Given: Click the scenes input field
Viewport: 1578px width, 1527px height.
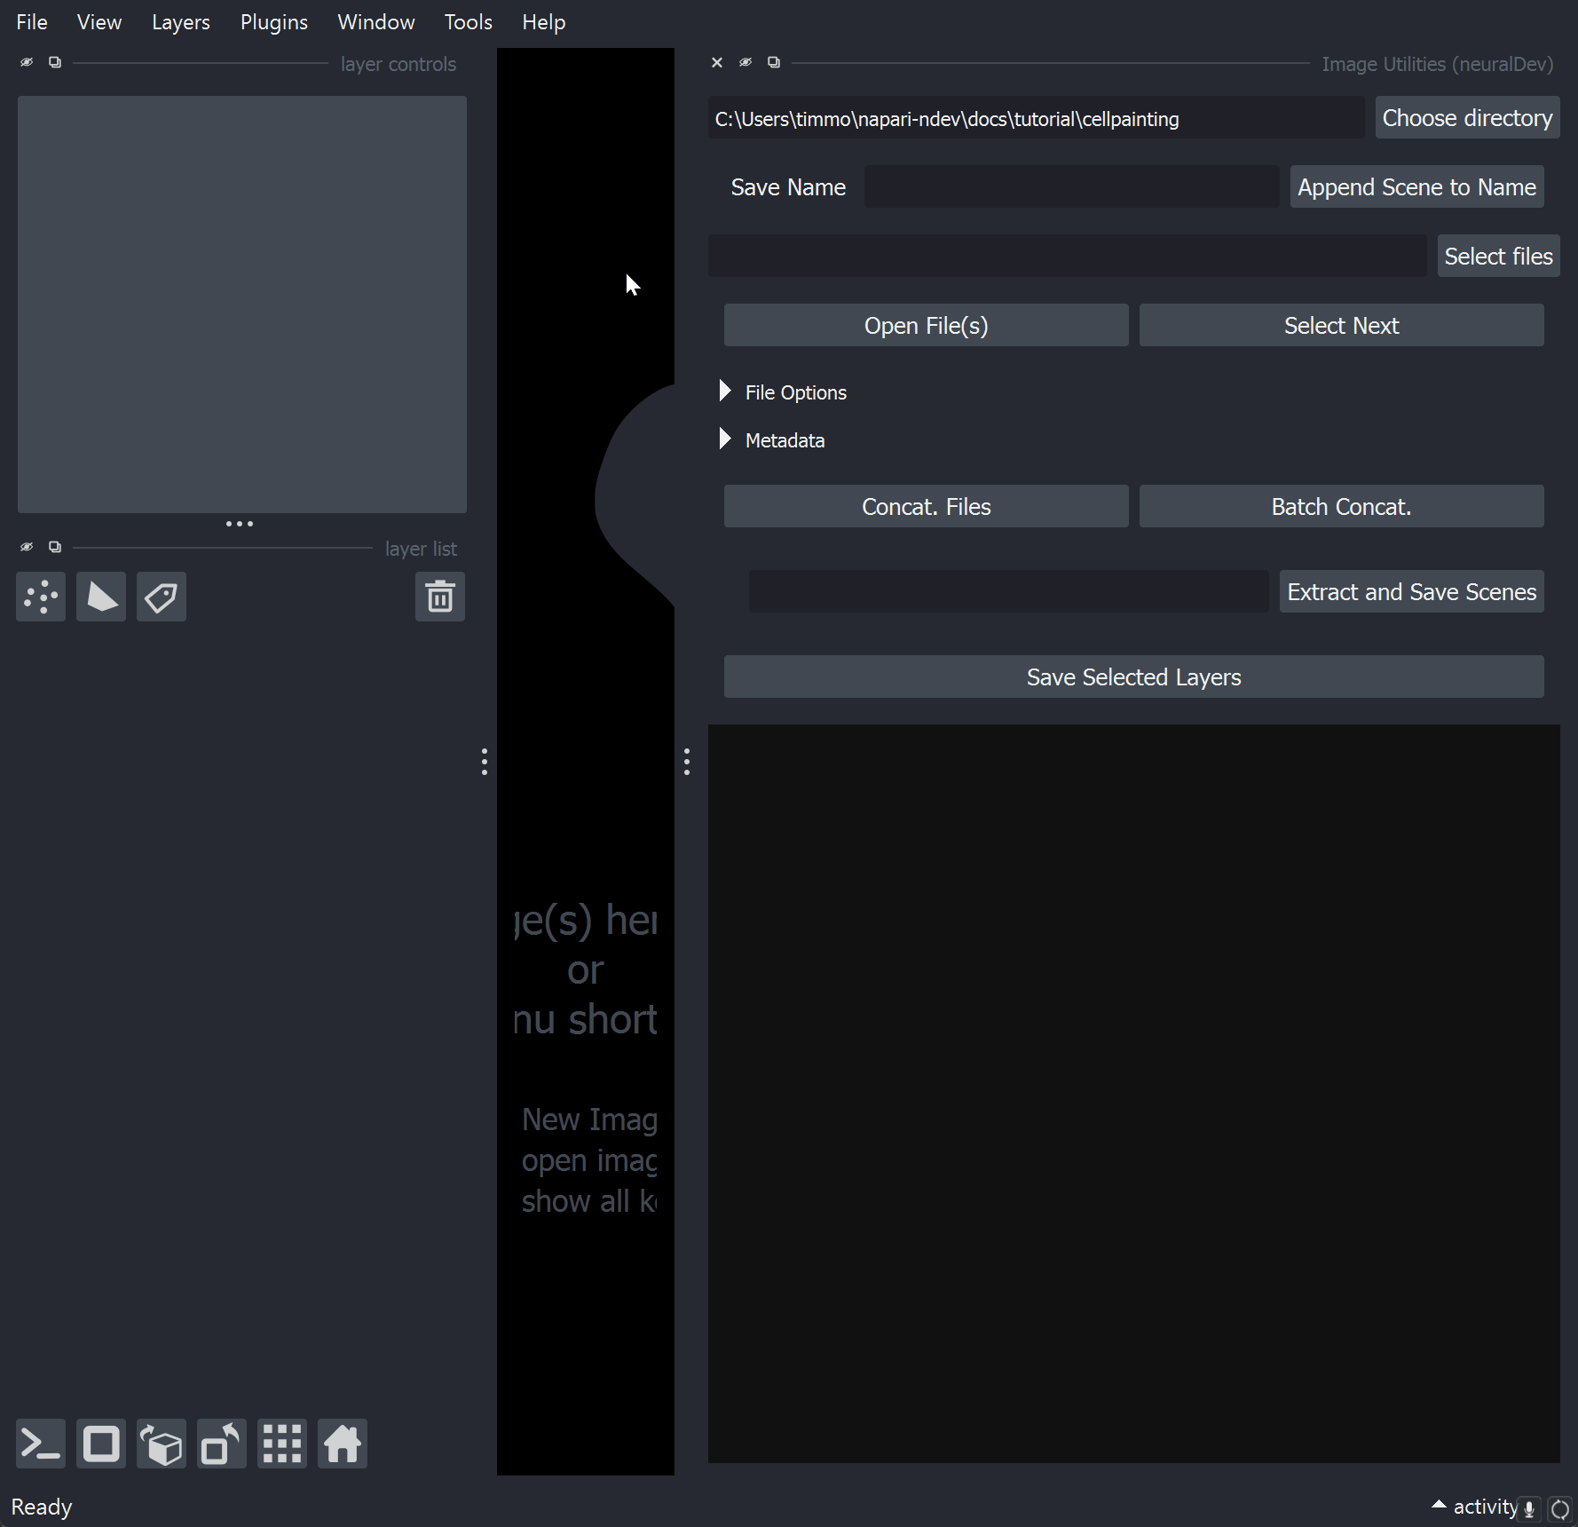Looking at the screenshot, I should pos(1008,591).
